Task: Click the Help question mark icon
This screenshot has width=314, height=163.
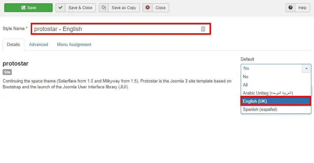Action: (290, 7)
